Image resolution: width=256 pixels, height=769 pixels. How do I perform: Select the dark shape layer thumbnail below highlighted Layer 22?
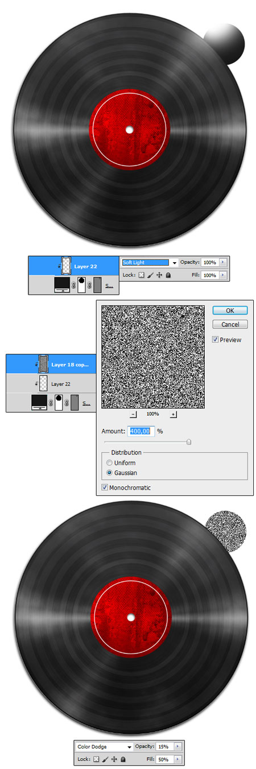click(x=63, y=285)
